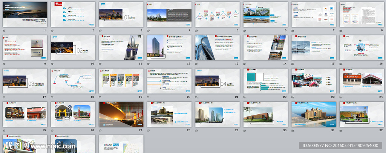
Task: Select slide 31 beach resort hotel thumbnail
Action: click(314, 114)
